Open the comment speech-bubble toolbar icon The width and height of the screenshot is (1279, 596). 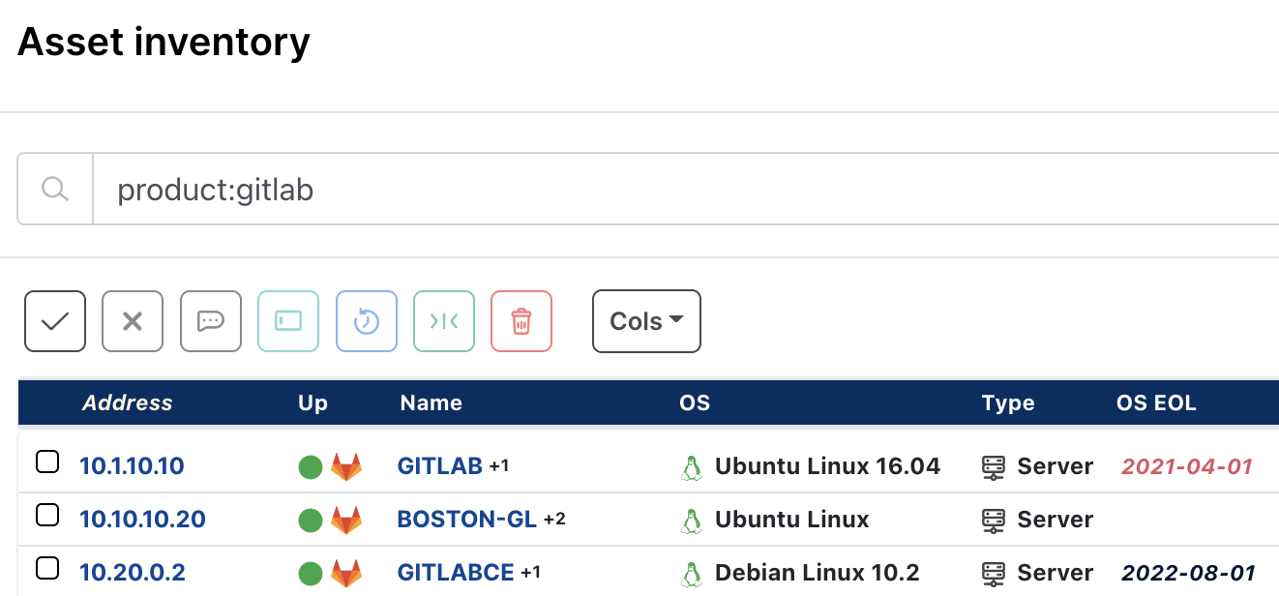coord(210,320)
